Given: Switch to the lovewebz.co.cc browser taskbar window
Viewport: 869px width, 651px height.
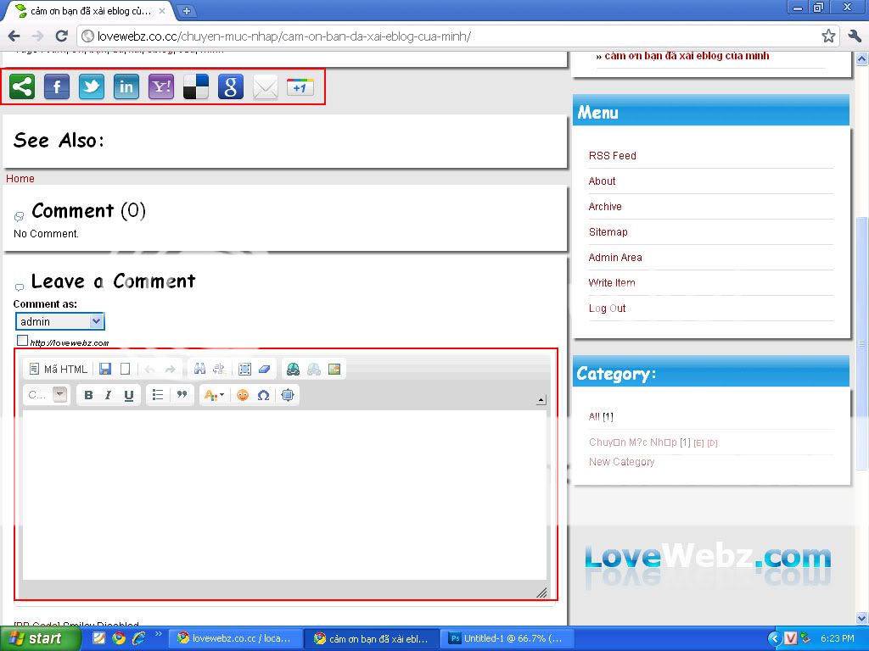Looking at the screenshot, I should [x=235, y=638].
